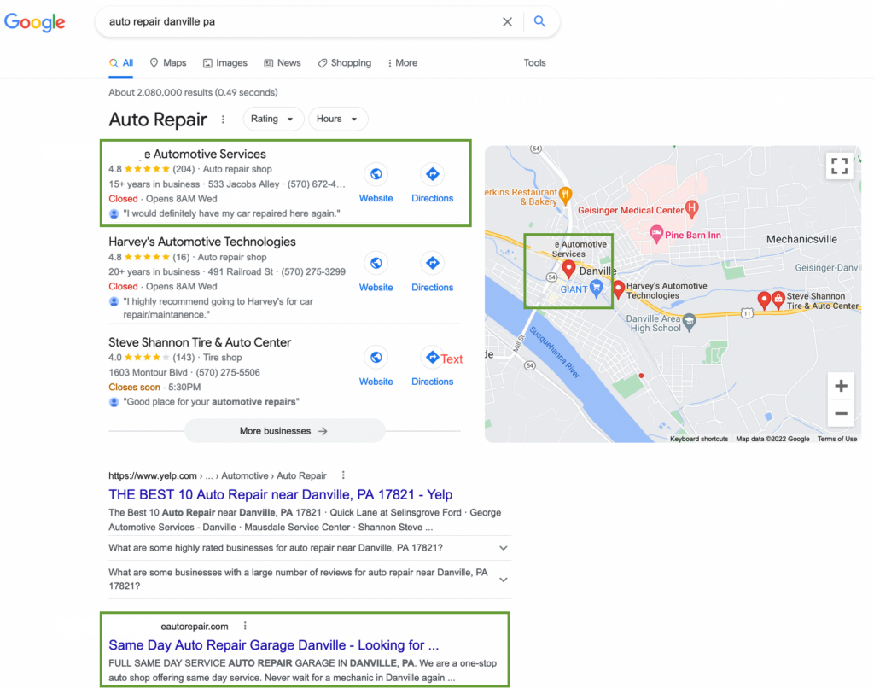The width and height of the screenshot is (874, 688).
Task: Click the eautorepair.com URL text
Action: (195, 626)
